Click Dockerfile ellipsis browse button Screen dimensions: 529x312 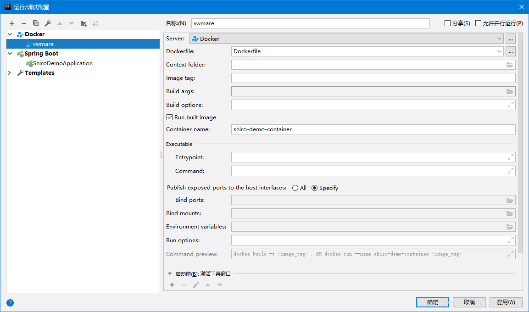511,51
